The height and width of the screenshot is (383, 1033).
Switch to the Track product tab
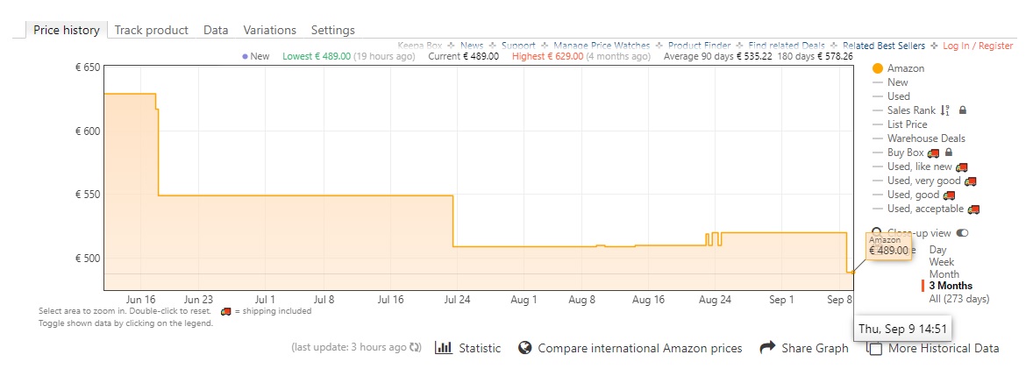click(x=151, y=30)
